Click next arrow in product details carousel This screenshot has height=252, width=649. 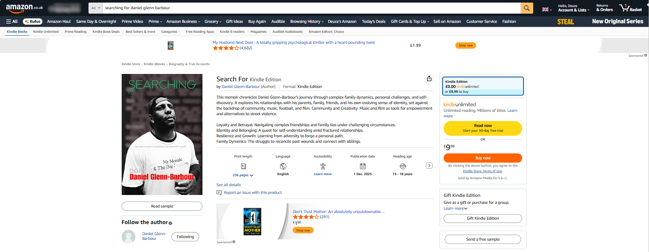[x=429, y=166]
